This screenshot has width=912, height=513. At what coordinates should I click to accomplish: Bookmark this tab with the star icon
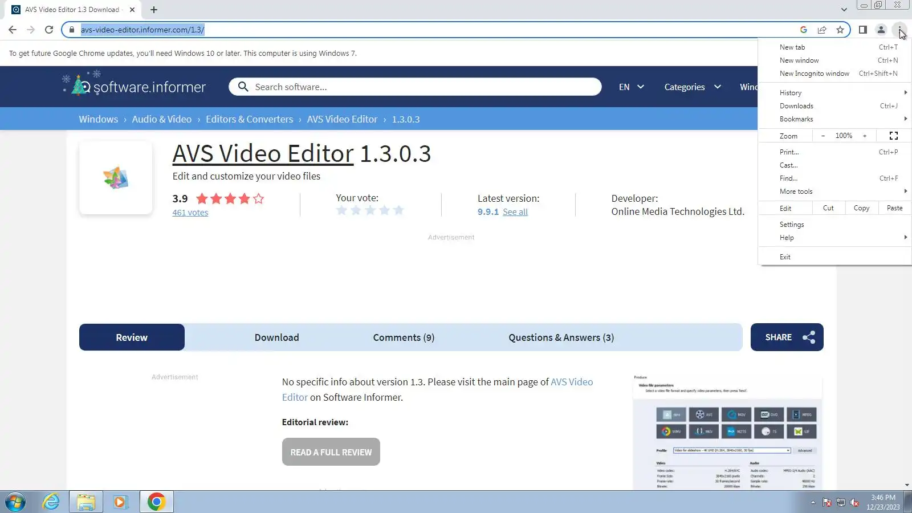pos(840,30)
